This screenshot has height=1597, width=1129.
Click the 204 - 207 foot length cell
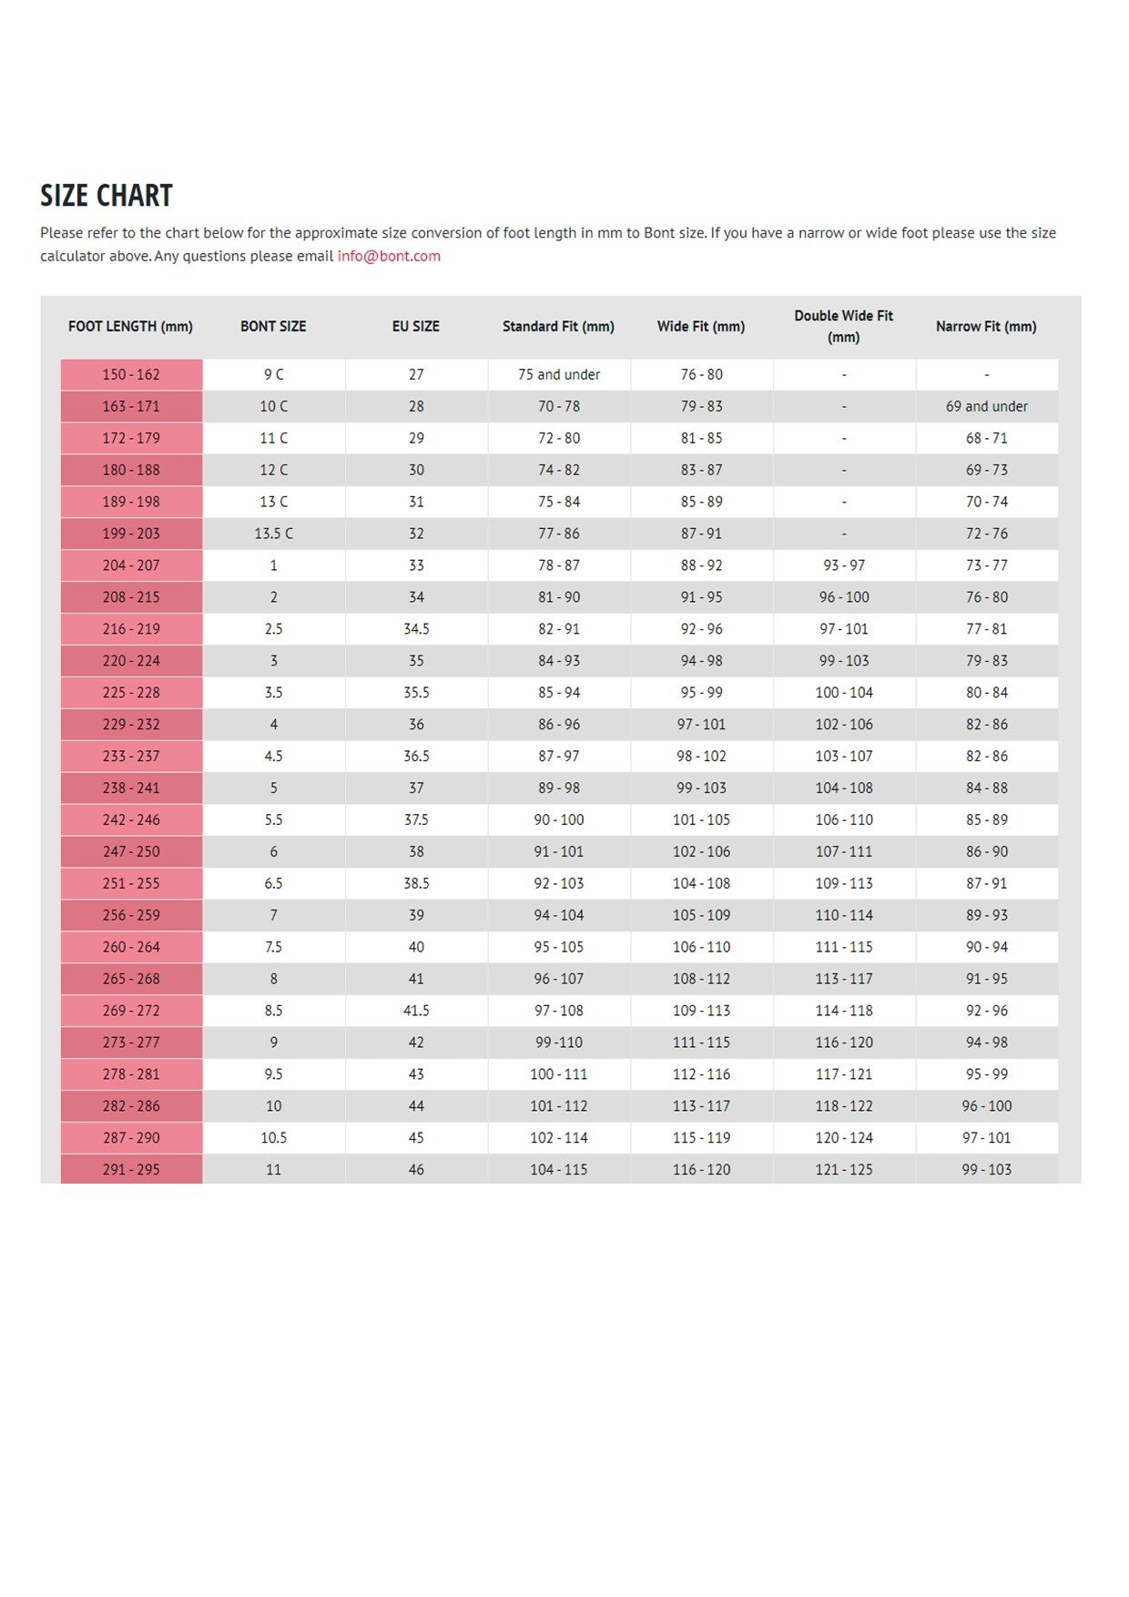click(x=131, y=565)
